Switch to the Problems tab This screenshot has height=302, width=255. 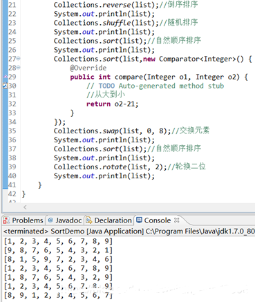pyautogui.click(x=23, y=220)
